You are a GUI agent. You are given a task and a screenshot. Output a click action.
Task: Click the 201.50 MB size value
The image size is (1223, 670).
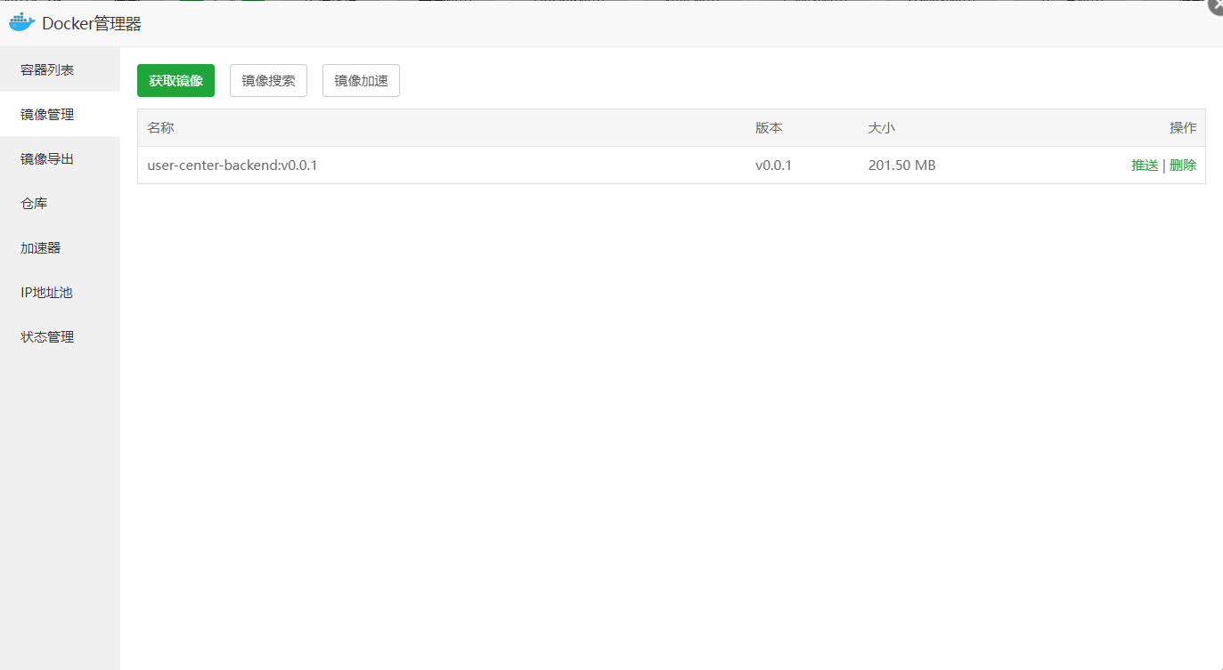(x=901, y=165)
